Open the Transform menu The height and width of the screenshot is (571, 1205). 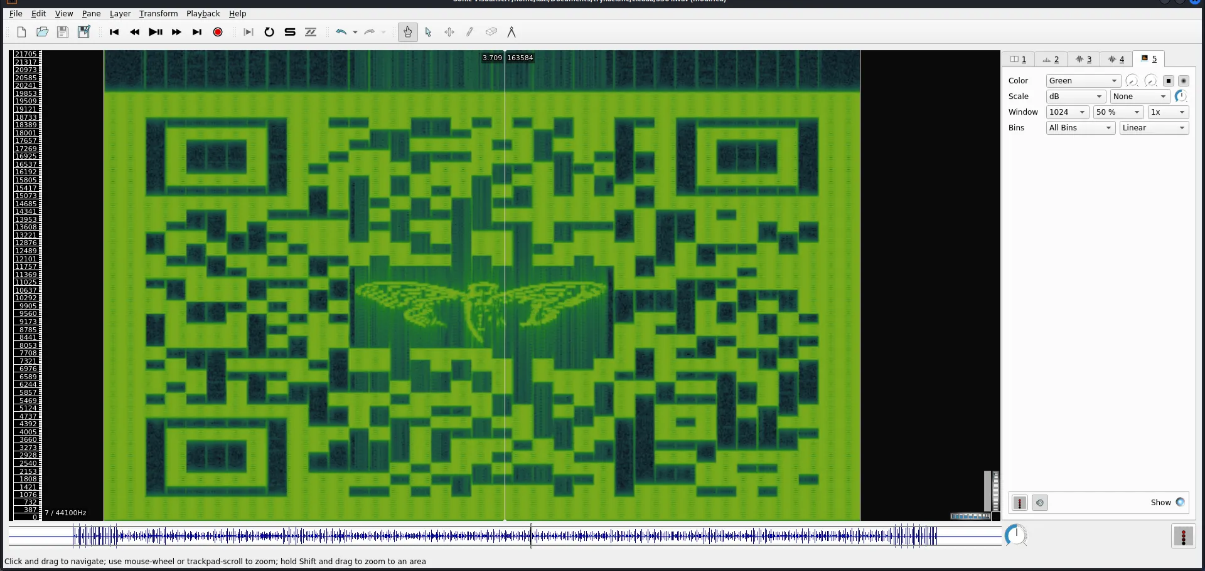coord(158,14)
